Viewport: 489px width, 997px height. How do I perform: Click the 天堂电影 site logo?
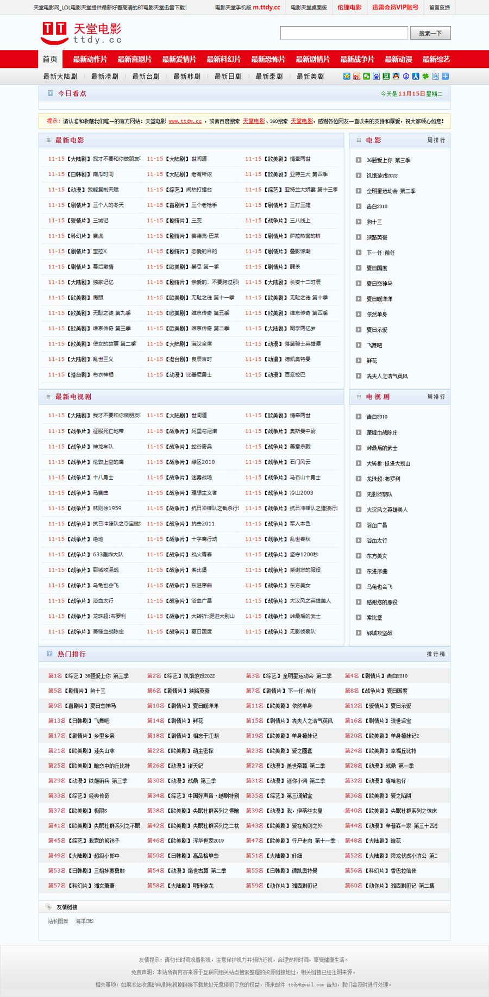(x=81, y=33)
